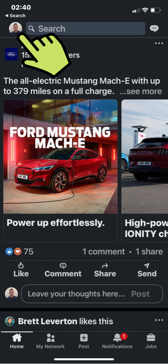168x364 pixels.
Task: Select the Home tab
Action: click(17, 341)
